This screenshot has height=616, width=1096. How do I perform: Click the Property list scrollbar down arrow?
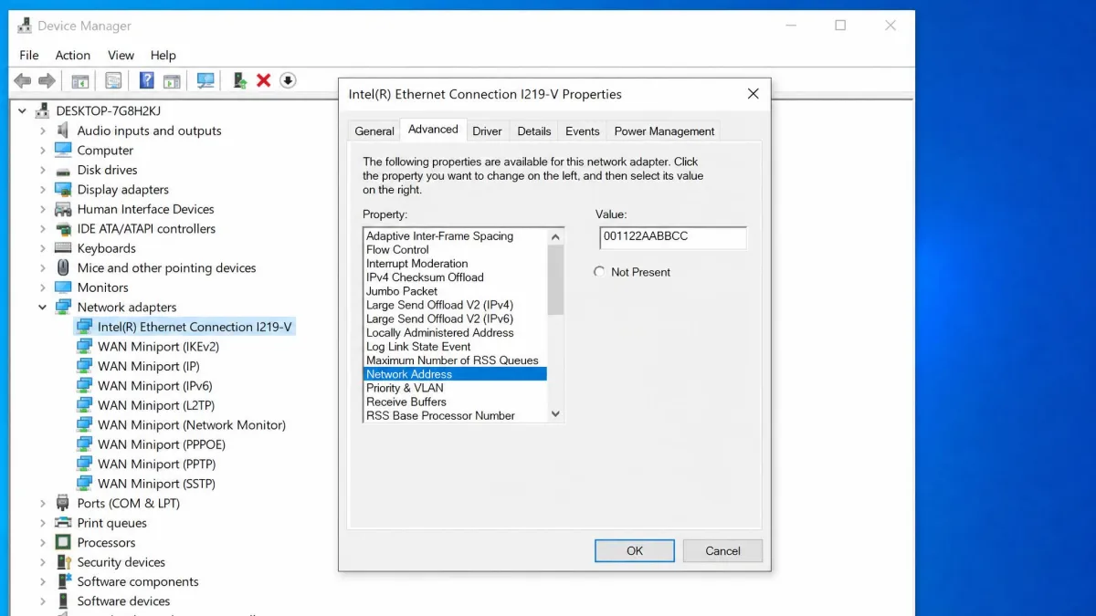click(x=555, y=414)
